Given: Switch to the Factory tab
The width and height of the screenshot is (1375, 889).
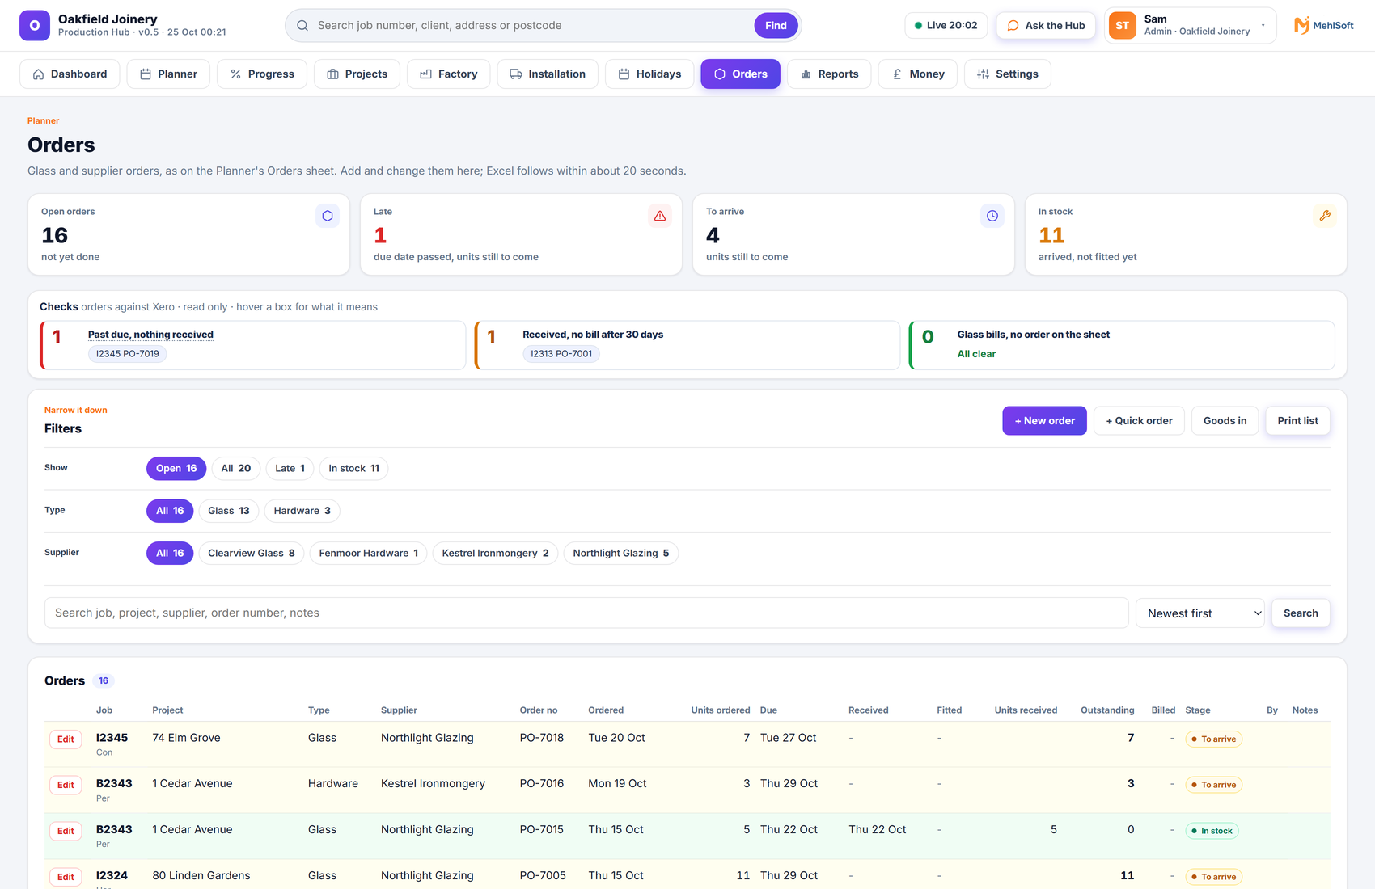Looking at the screenshot, I should pos(449,74).
